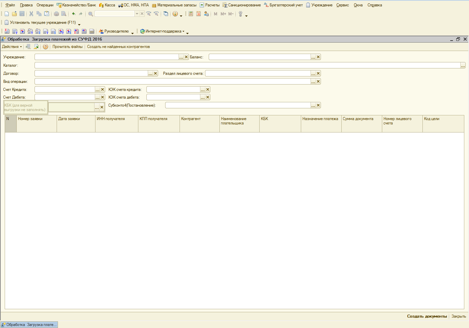Viewport: 469px width, 328px height.
Task: Click the Help information icon
Action: [175, 14]
